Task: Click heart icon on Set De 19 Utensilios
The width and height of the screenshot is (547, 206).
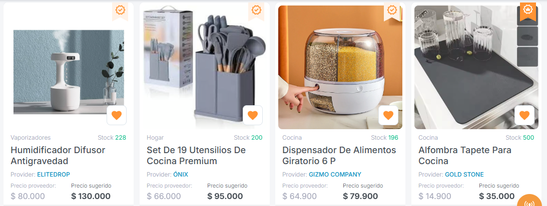Action: point(253,115)
